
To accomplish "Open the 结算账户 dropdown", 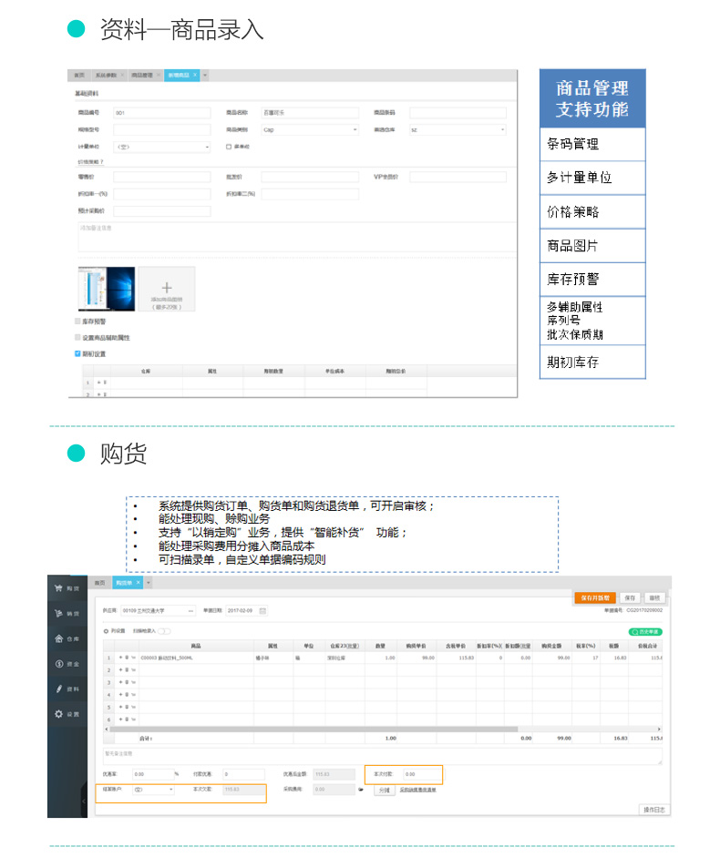I will [152, 790].
